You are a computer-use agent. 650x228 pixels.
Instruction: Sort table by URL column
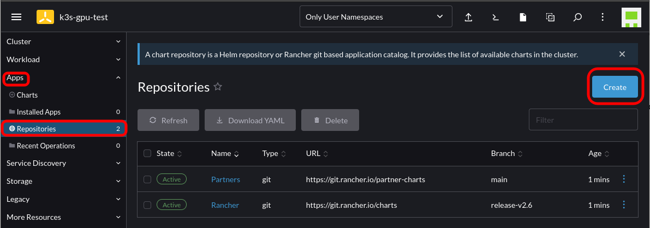click(317, 153)
